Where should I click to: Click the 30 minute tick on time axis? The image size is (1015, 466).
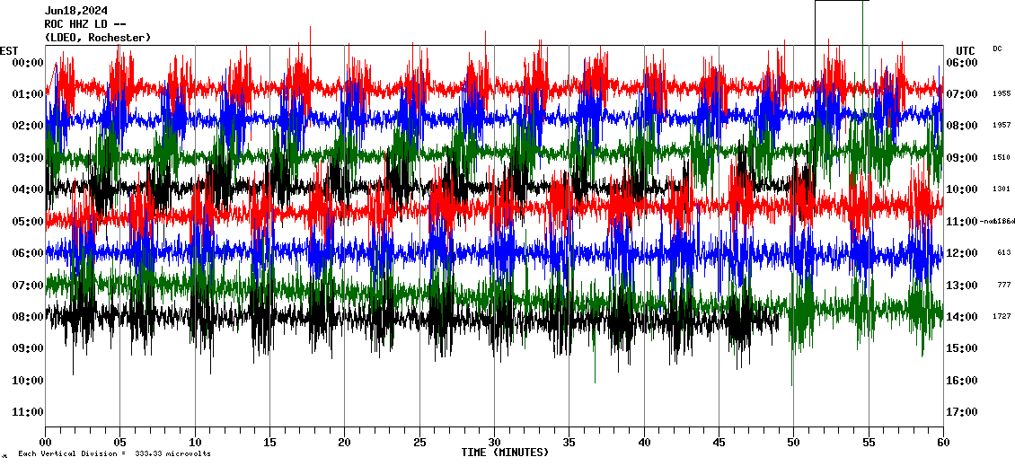click(494, 442)
